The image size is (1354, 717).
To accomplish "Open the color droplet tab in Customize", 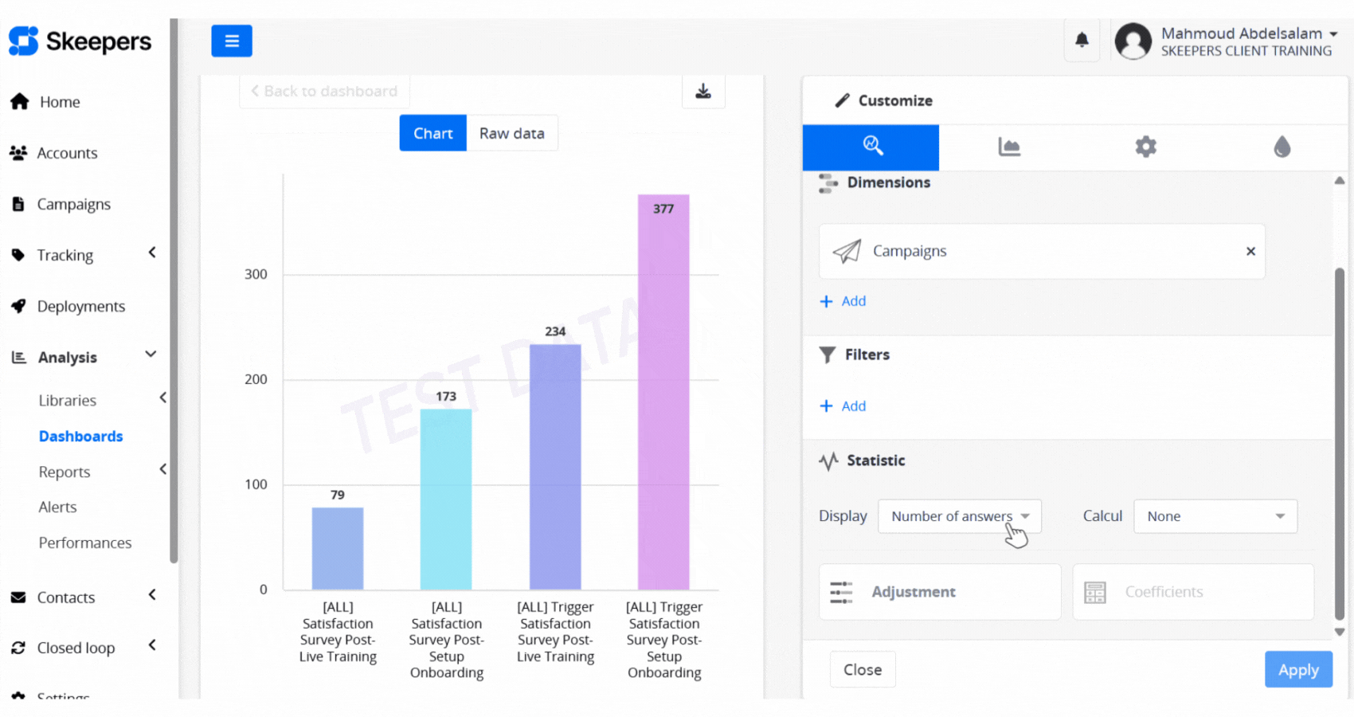I will pos(1282,147).
